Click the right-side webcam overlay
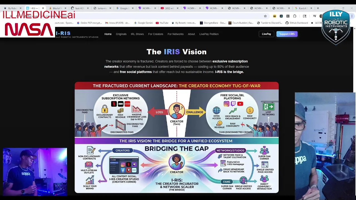The width and height of the screenshot is (356, 200). coord(325,146)
